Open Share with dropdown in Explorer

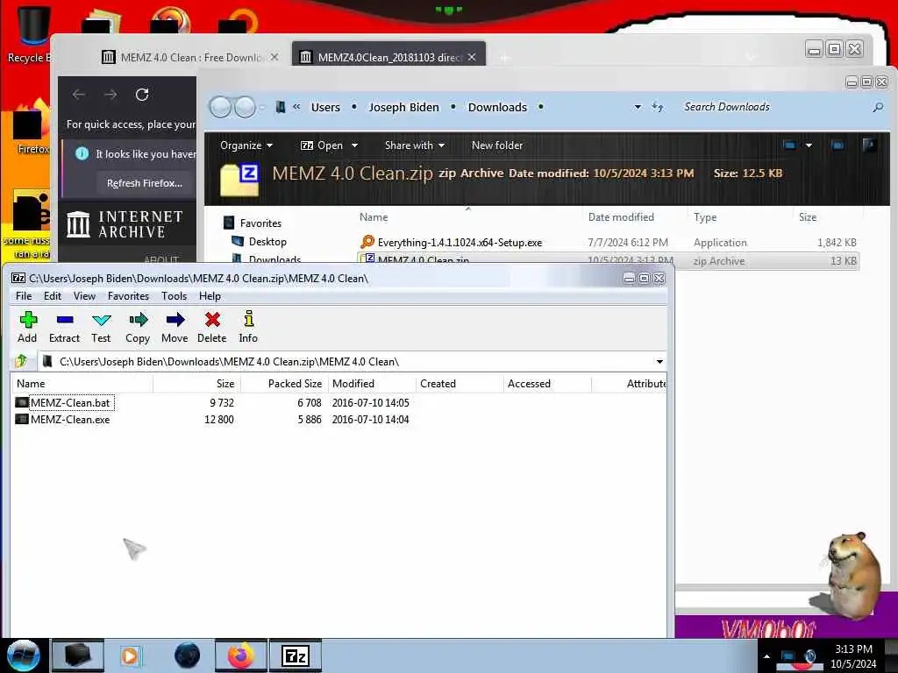(x=415, y=145)
